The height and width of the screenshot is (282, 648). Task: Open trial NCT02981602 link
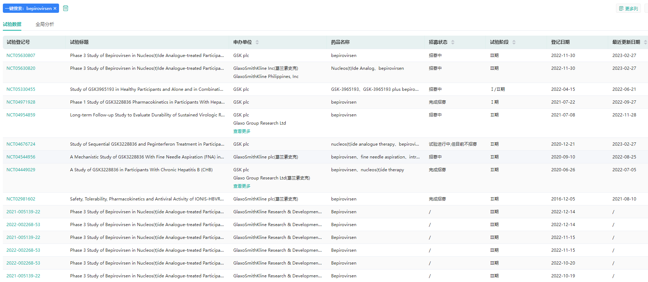coord(21,199)
